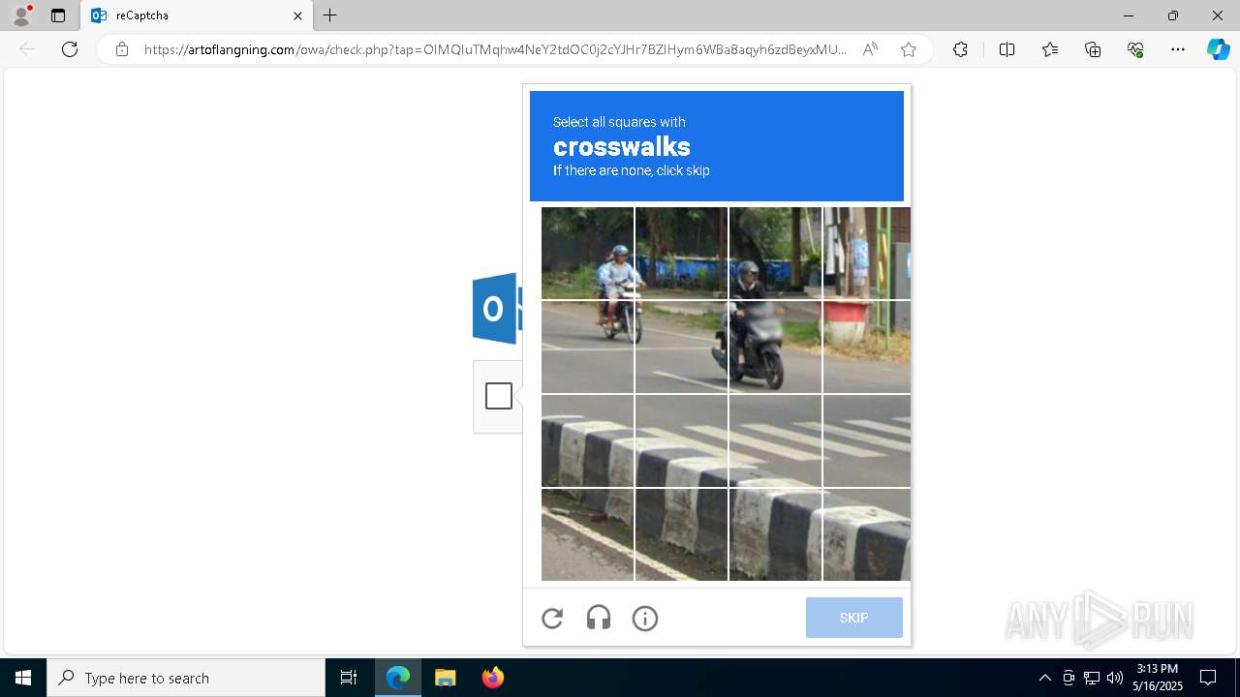
Task: Select third-row third tile showing crosswalk stripes
Action: [x=775, y=440]
